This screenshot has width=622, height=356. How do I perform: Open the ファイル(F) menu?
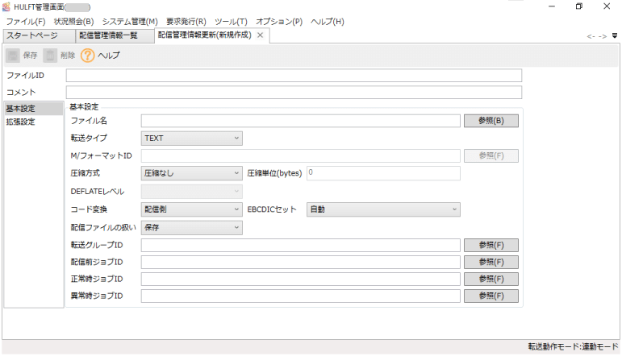pos(26,22)
